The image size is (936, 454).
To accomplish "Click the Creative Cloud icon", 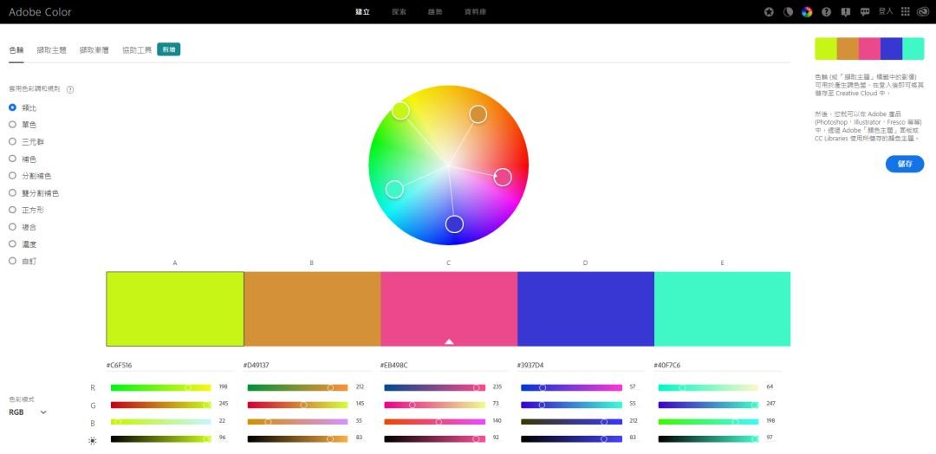I will click(922, 12).
